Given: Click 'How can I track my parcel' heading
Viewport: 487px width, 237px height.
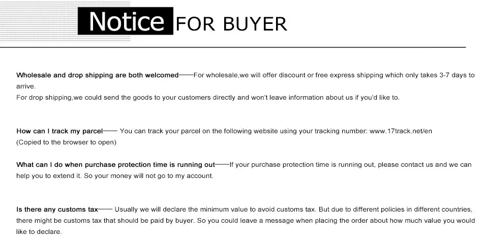Looking at the screenshot, I should tap(59, 131).
